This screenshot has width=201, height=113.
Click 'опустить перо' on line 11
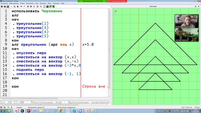tap(31, 53)
